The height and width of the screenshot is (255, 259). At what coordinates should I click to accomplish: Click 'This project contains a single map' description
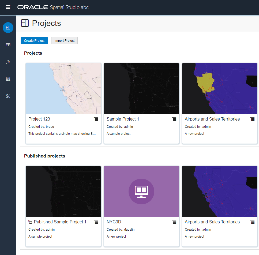tap(62, 134)
